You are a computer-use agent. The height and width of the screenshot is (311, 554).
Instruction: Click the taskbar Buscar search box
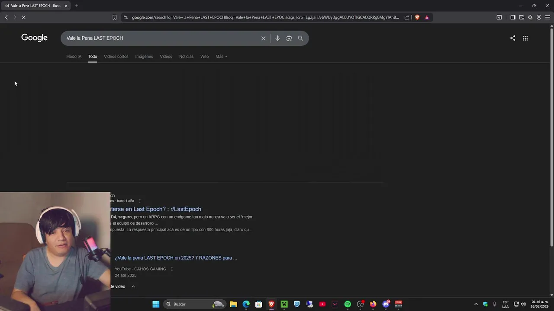point(195,304)
